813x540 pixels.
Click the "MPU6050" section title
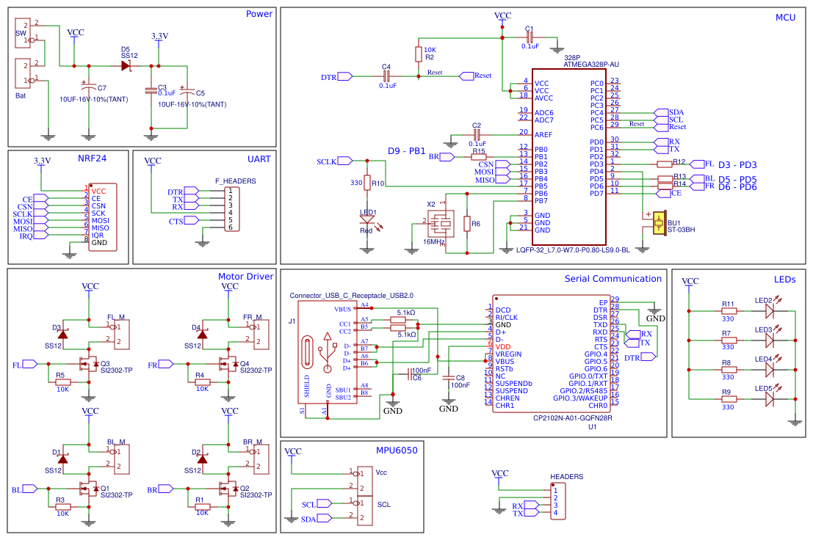tap(397, 450)
